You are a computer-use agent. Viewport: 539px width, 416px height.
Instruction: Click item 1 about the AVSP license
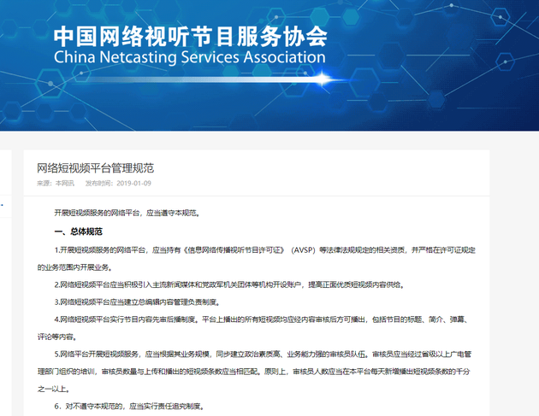[264, 250]
